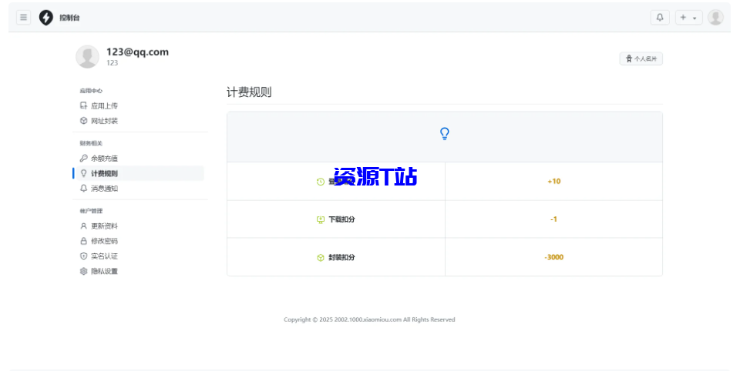Click the 应用中心 section header

91,91
